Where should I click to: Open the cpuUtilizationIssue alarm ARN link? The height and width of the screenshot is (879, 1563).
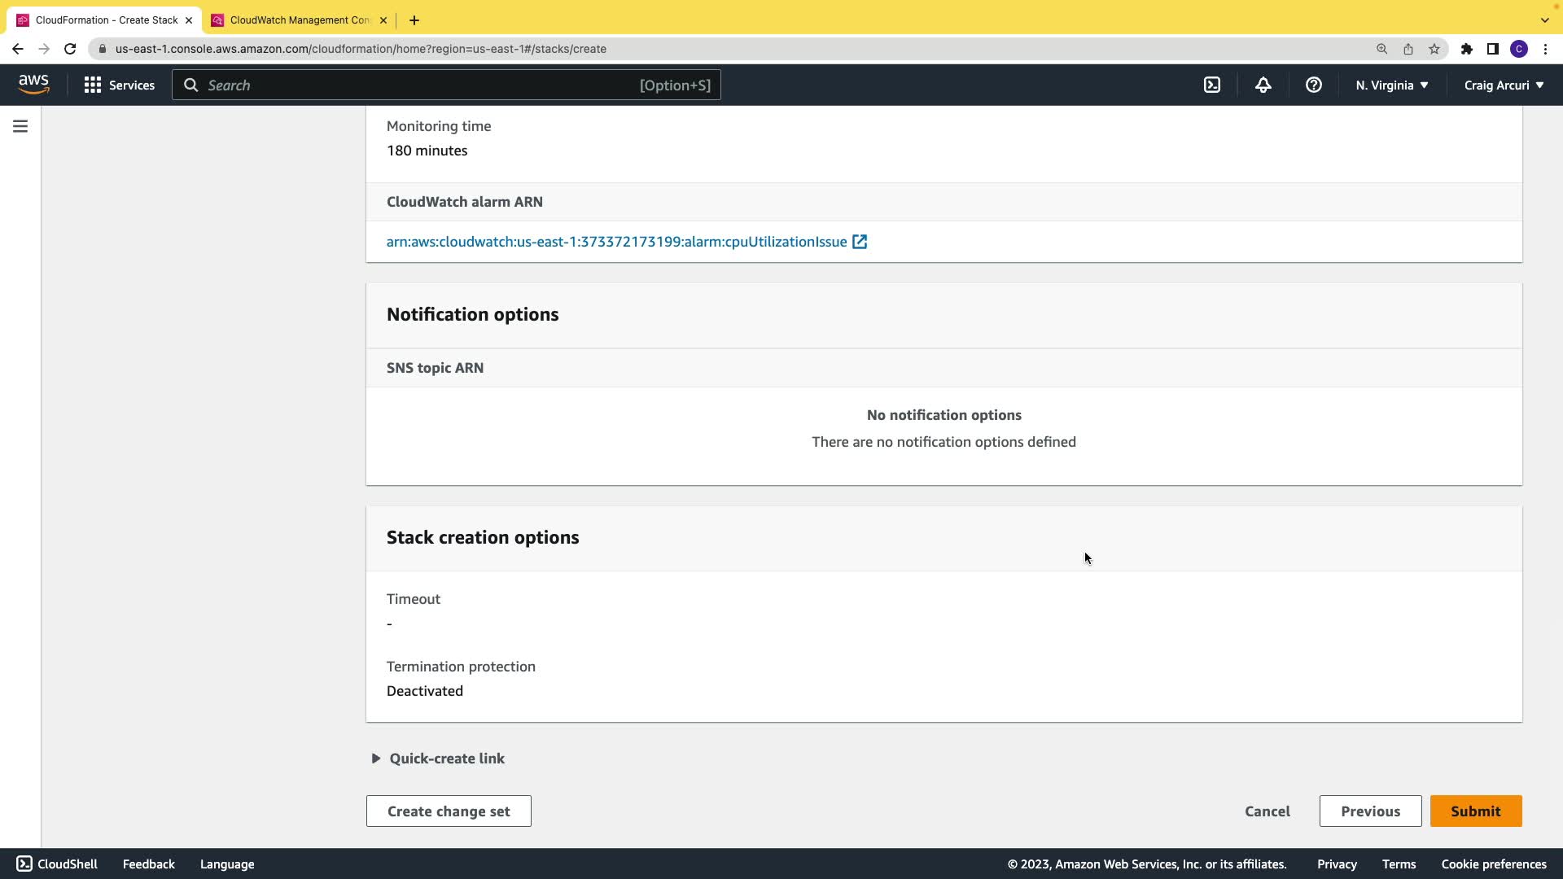coord(616,242)
